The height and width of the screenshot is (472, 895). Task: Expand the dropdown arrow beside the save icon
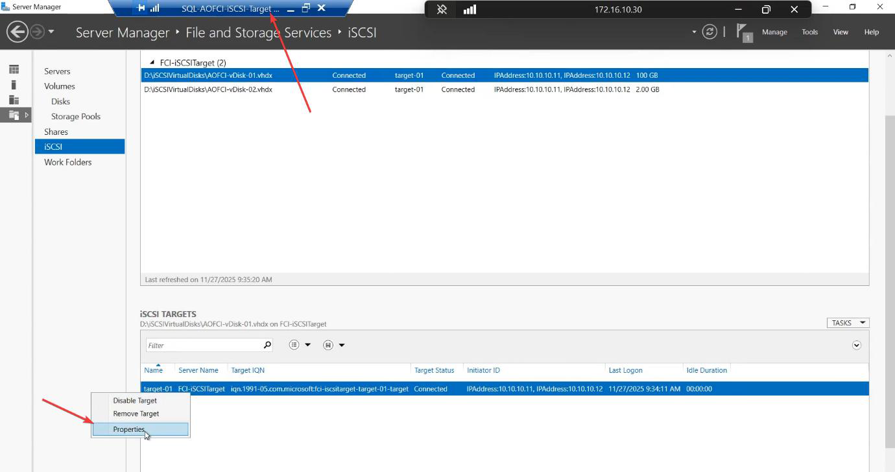(342, 345)
